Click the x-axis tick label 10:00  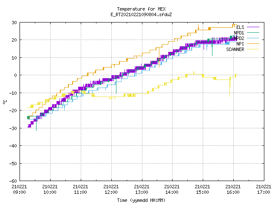50,192
